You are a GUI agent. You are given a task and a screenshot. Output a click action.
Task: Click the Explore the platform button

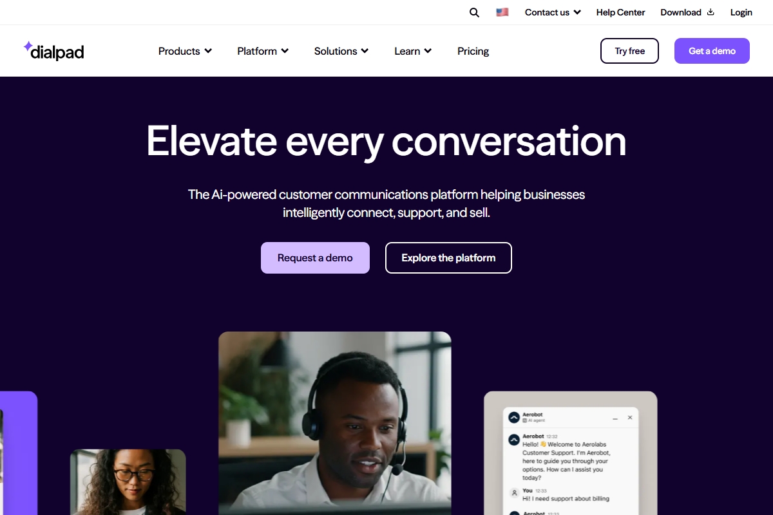[448, 257]
